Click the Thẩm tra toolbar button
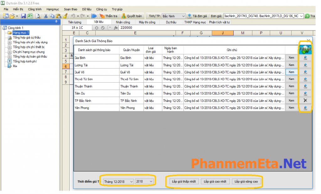This screenshot has width=321, height=194. [x=108, y=16]
